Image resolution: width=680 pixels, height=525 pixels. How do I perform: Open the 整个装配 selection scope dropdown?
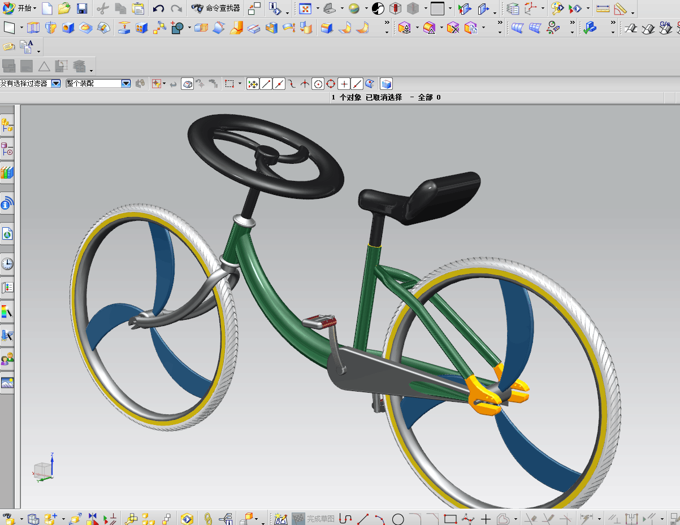click(x=126, y=84)
